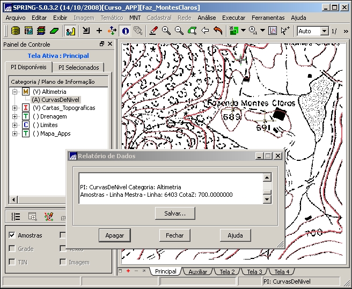Click the green plane layer icon

click(54, 31)
